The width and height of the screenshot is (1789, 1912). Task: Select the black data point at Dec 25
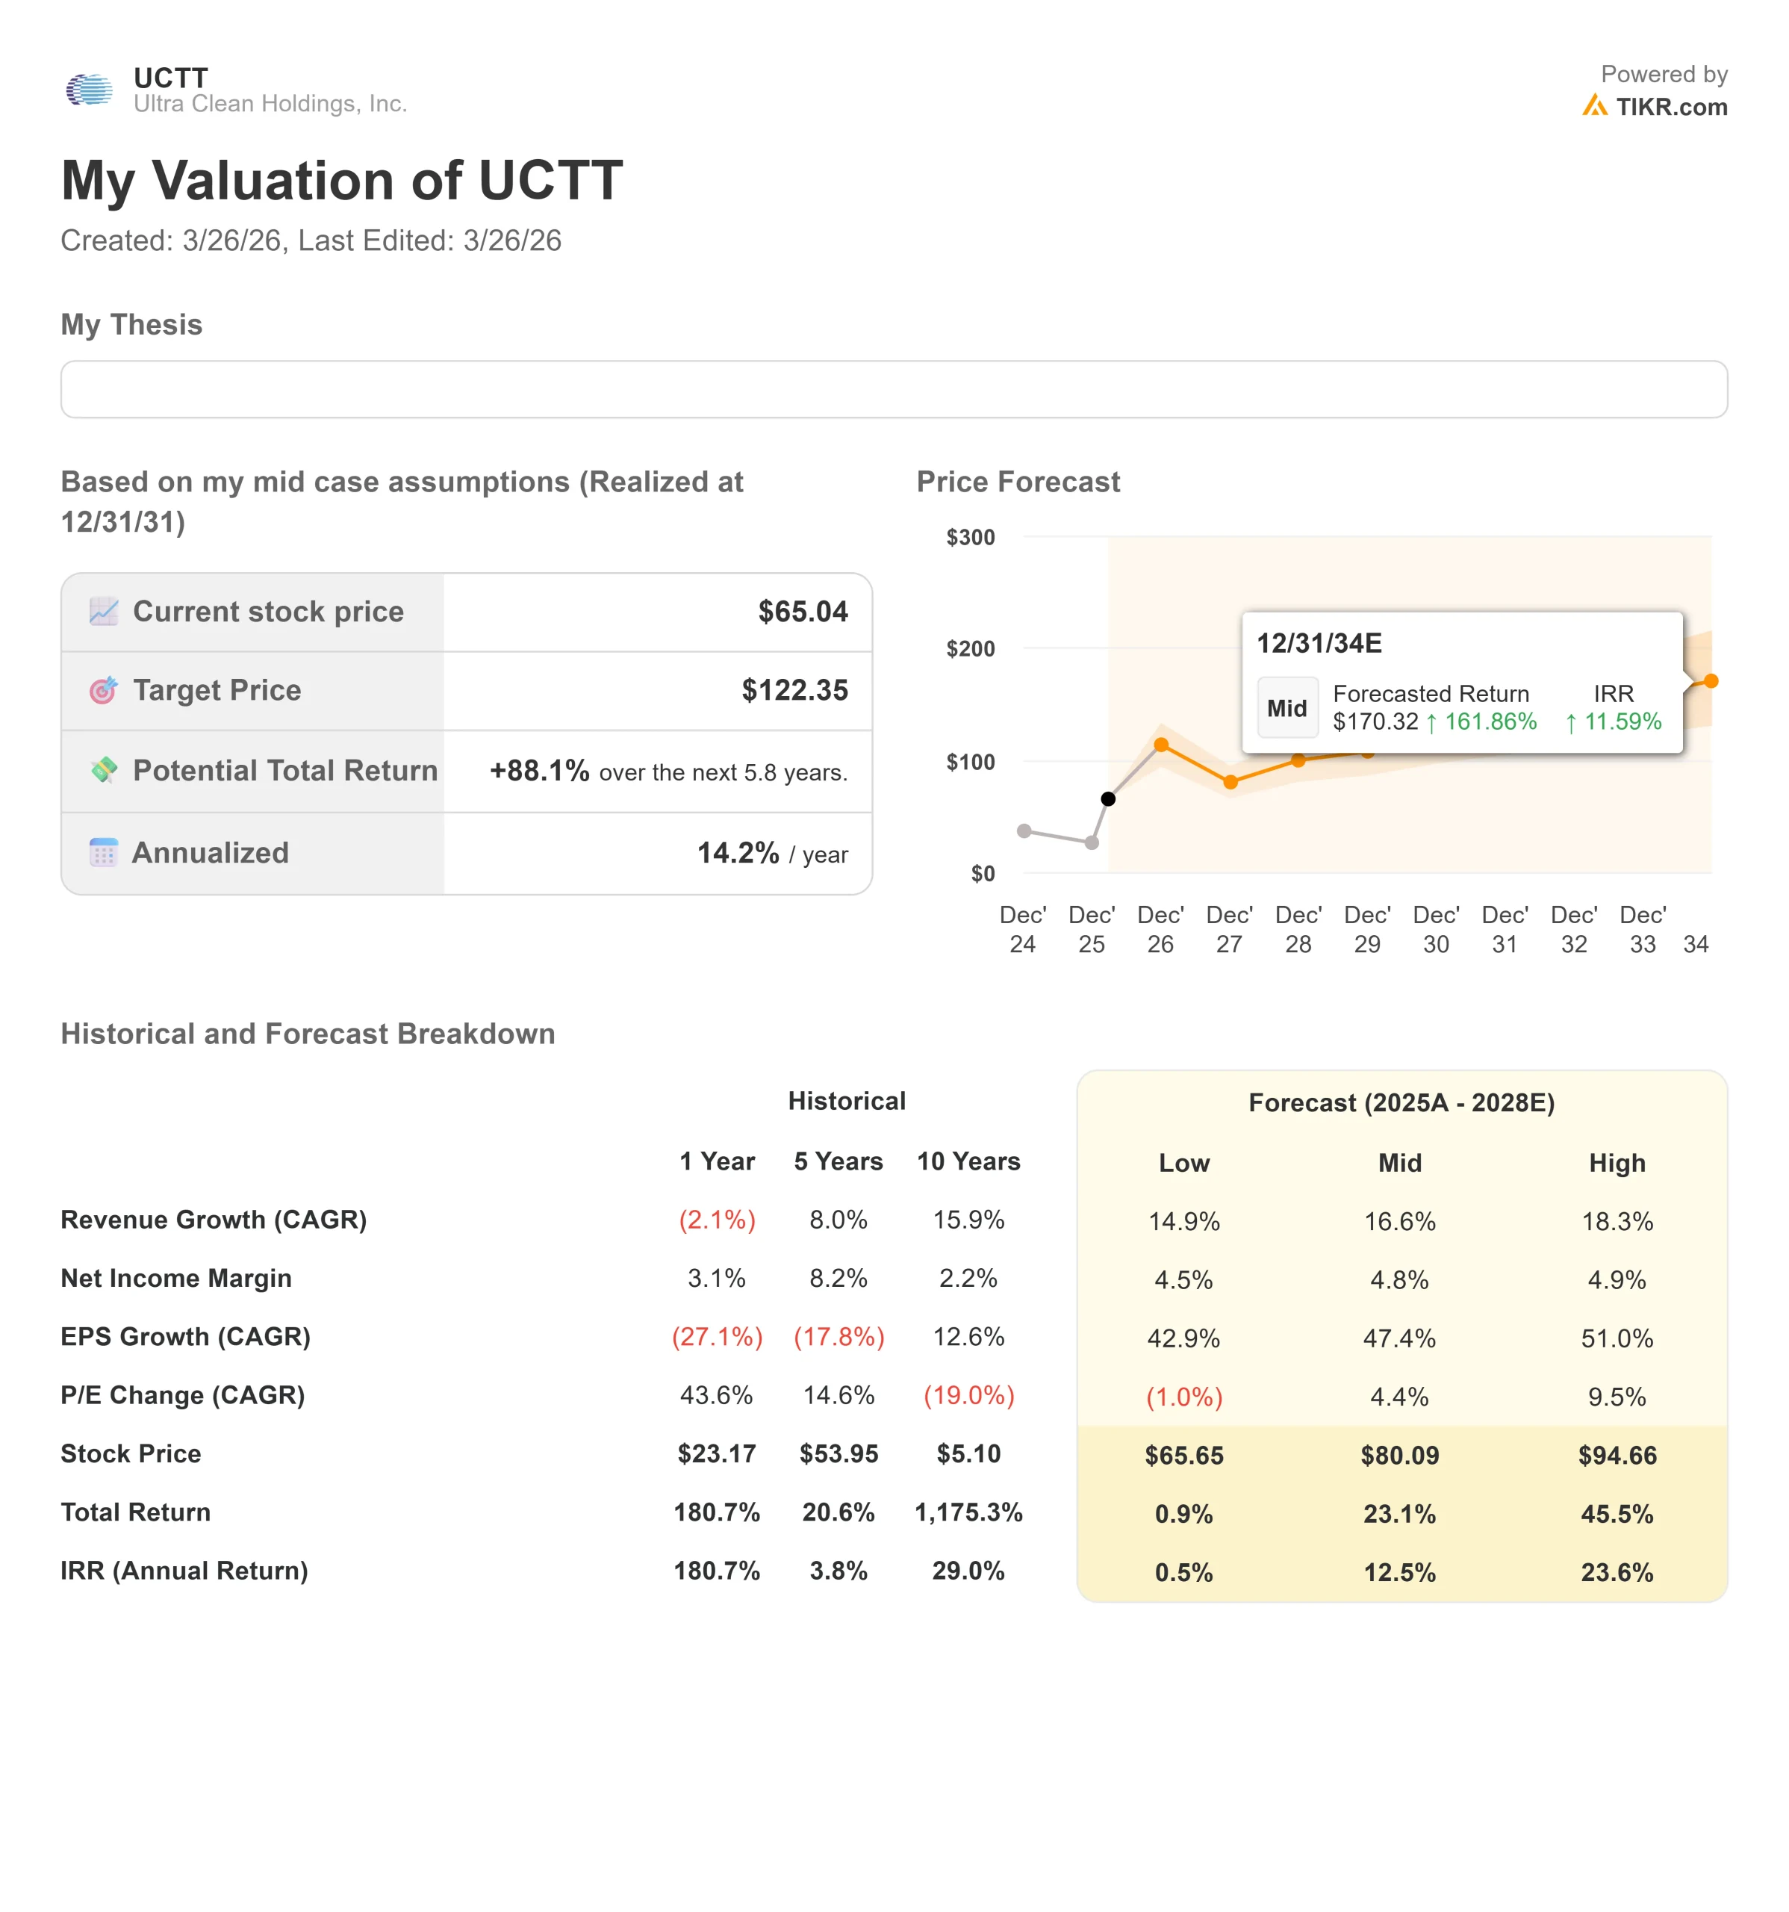pos(1107,799)
